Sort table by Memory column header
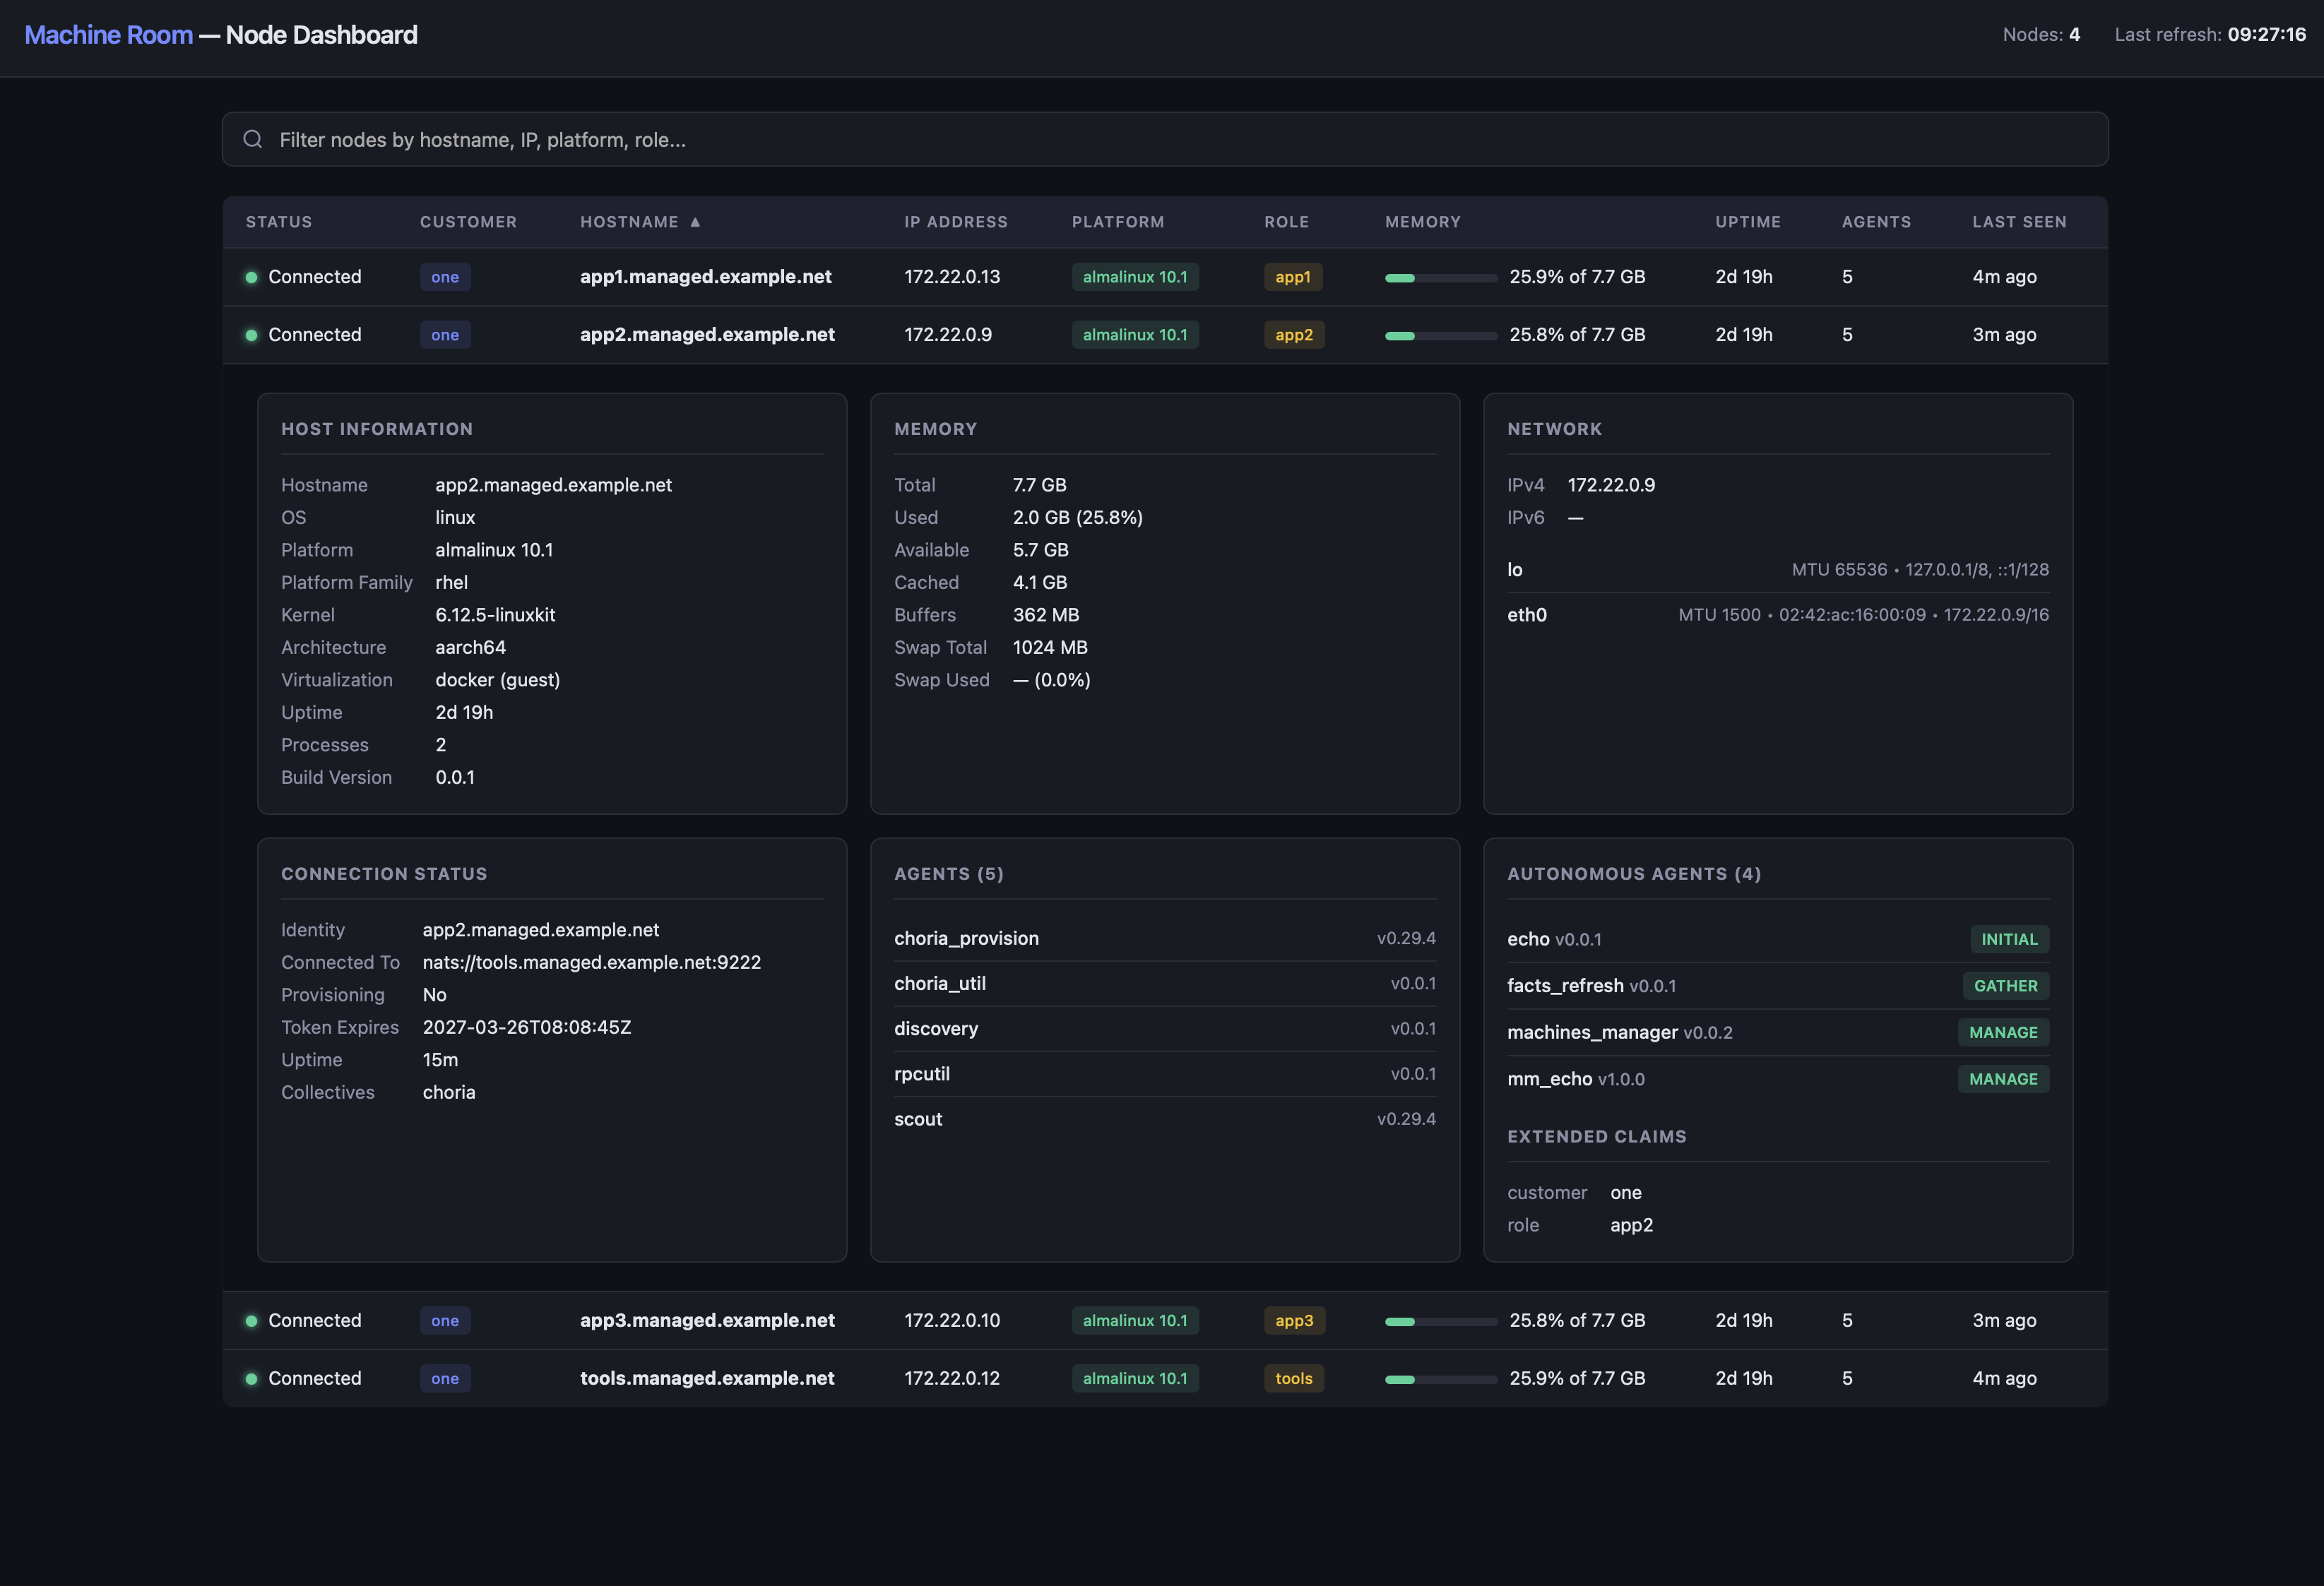This screenshot has height=1586, width=2324. [1422, 222]
